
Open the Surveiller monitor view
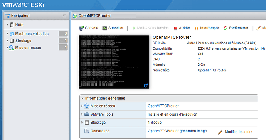[x=113, y=28]
